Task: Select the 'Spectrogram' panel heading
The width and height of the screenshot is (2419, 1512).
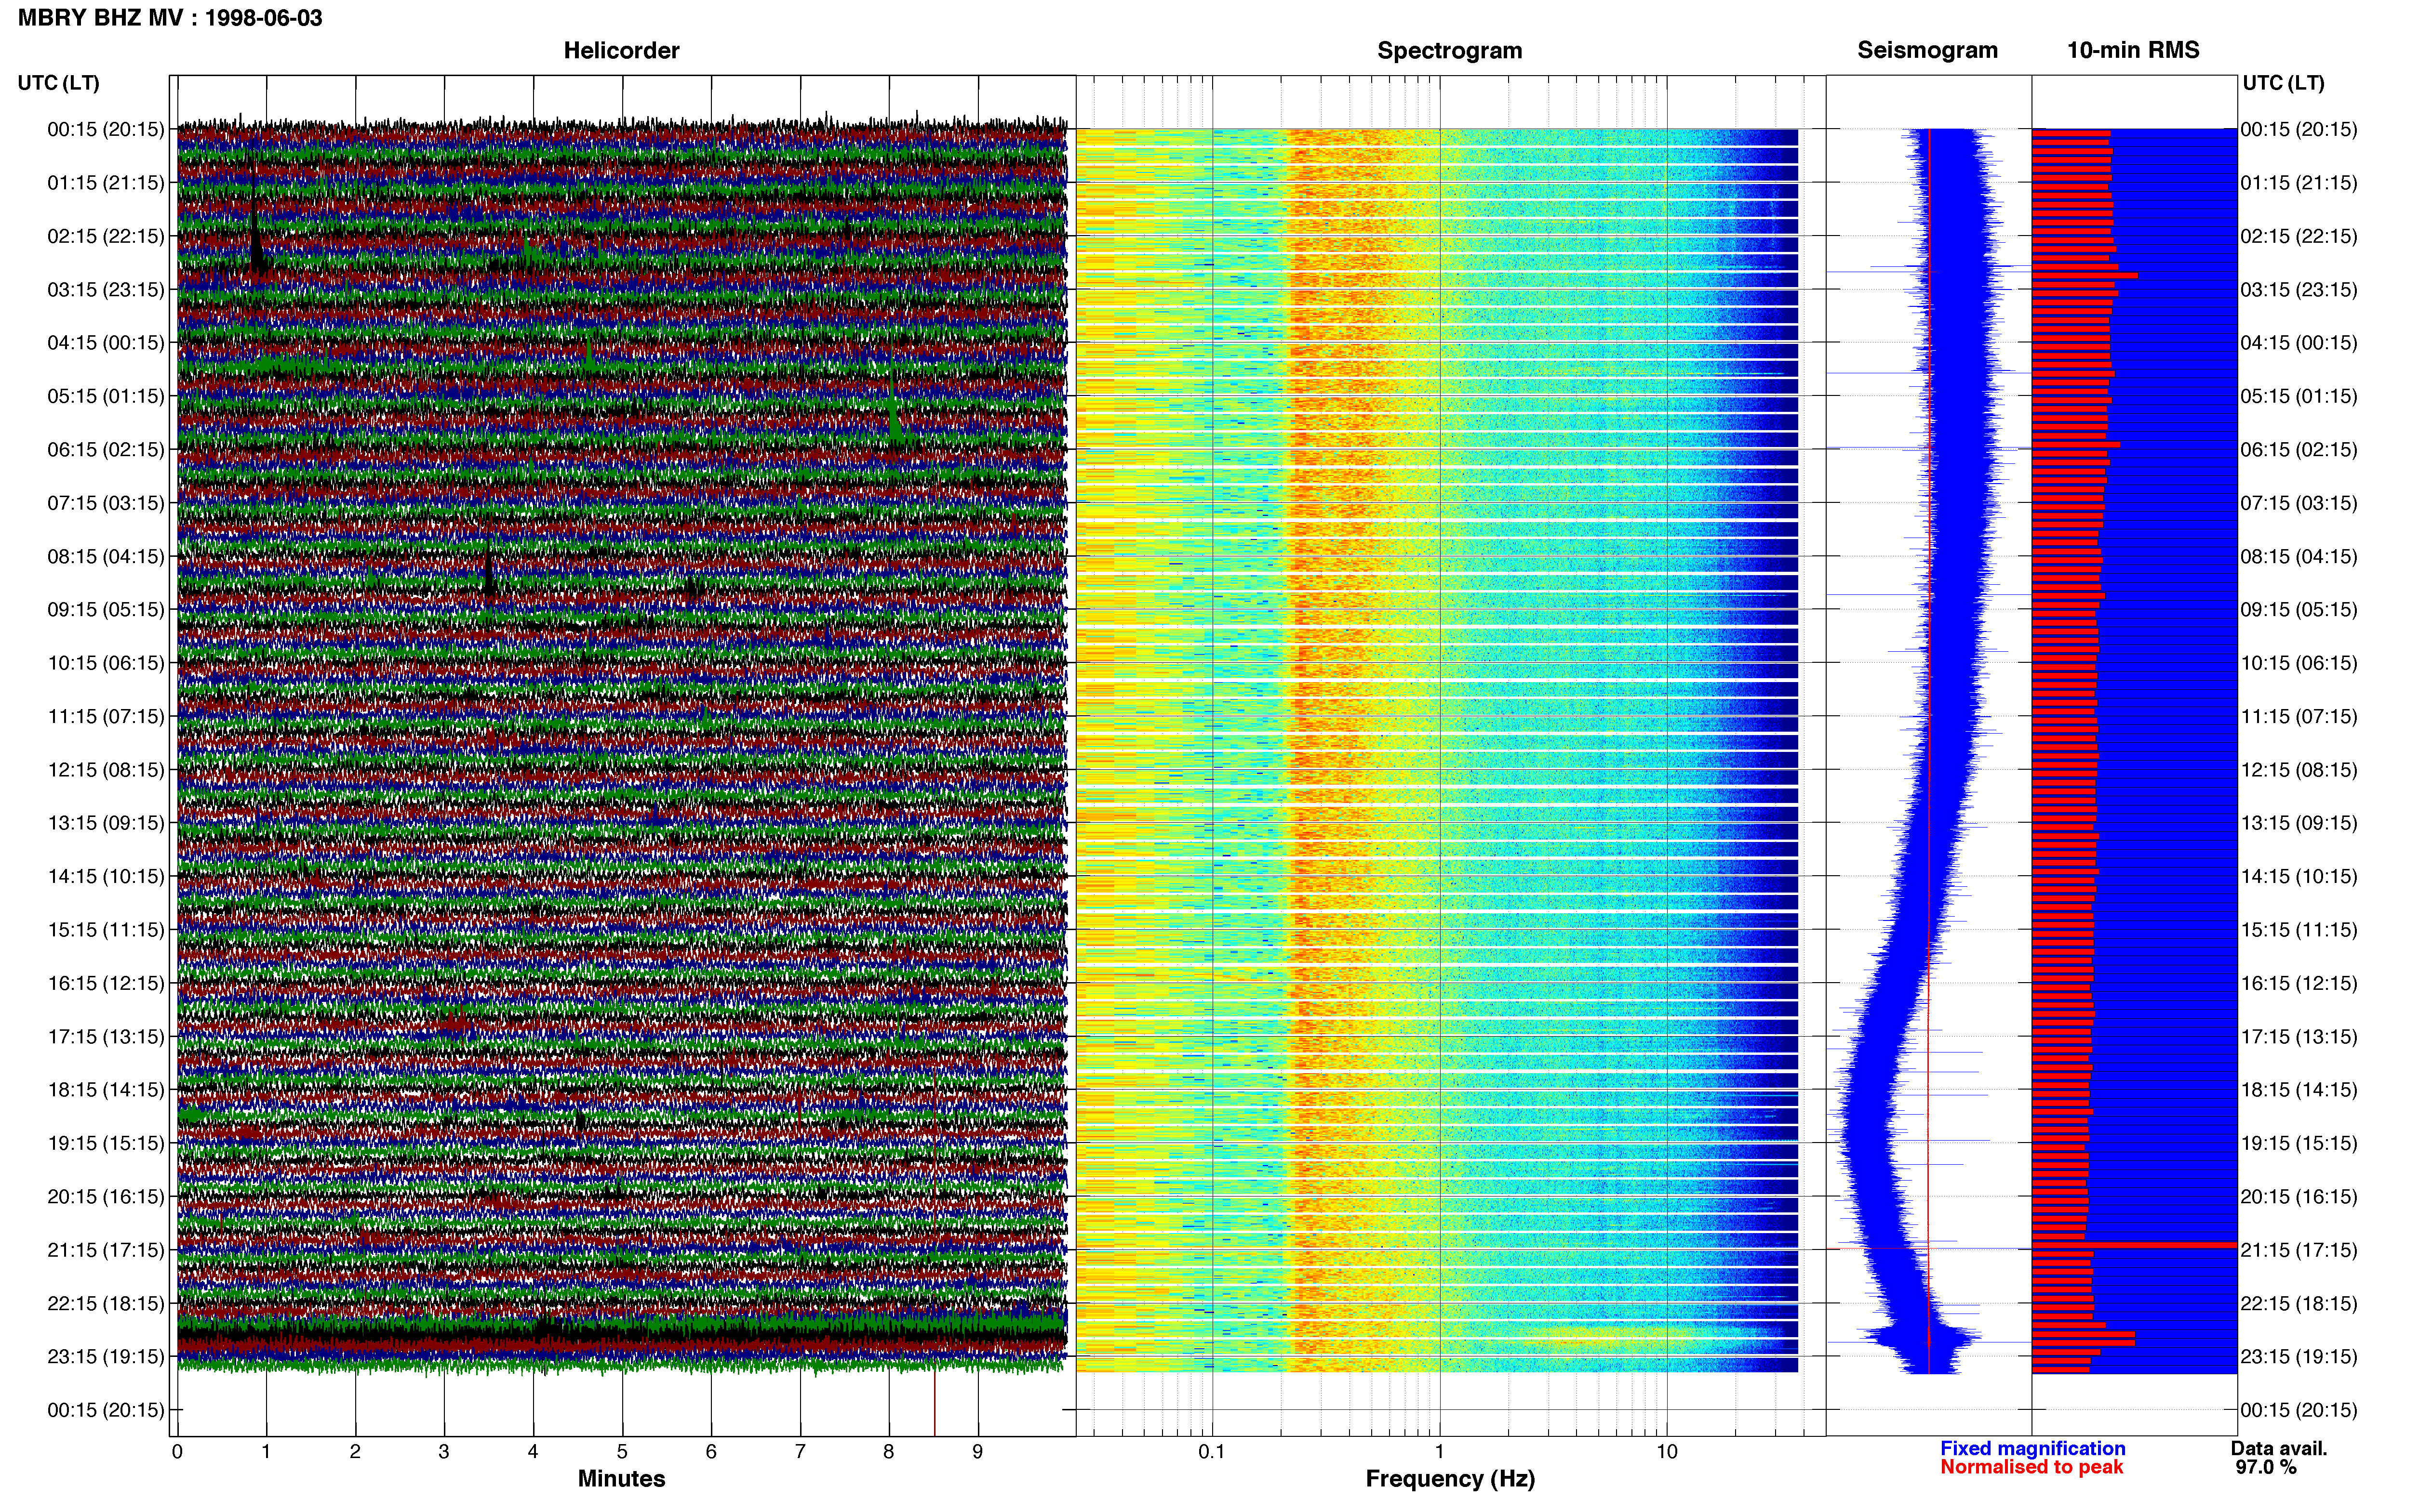Action: click(1450, 50)
